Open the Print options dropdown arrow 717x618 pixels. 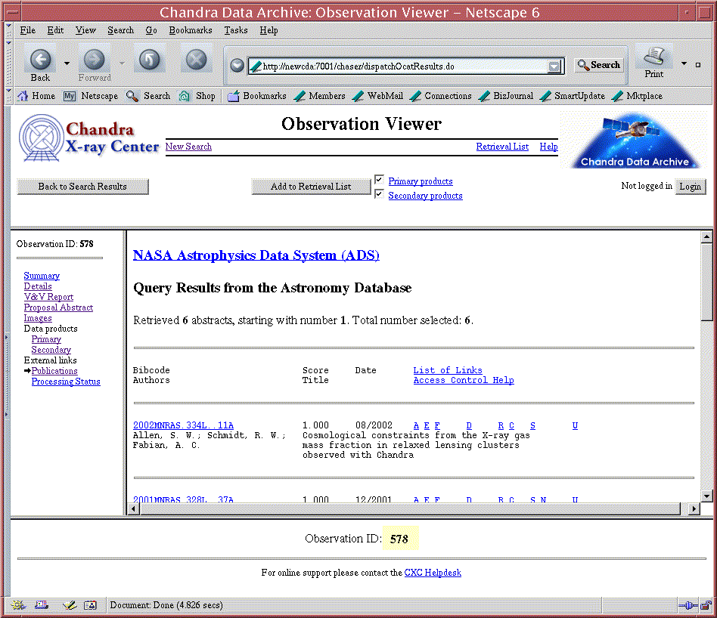pyautogui.click(x=684, y=64)
